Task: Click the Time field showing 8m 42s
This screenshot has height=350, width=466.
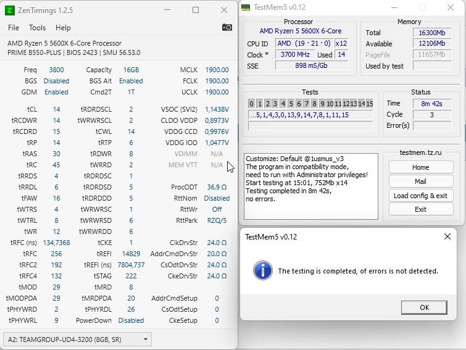Action: [432, 104]
